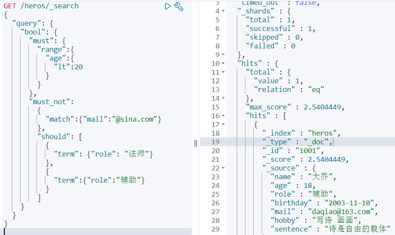Collapse the total object at line 11
The height and width of the screenshot is (235, 395).
(x=223, y=72)
